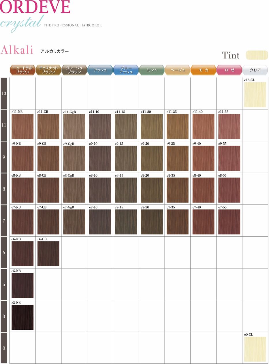Open the クリア column header
Viewport: 269px width, 364px height.
pos(255,70)
